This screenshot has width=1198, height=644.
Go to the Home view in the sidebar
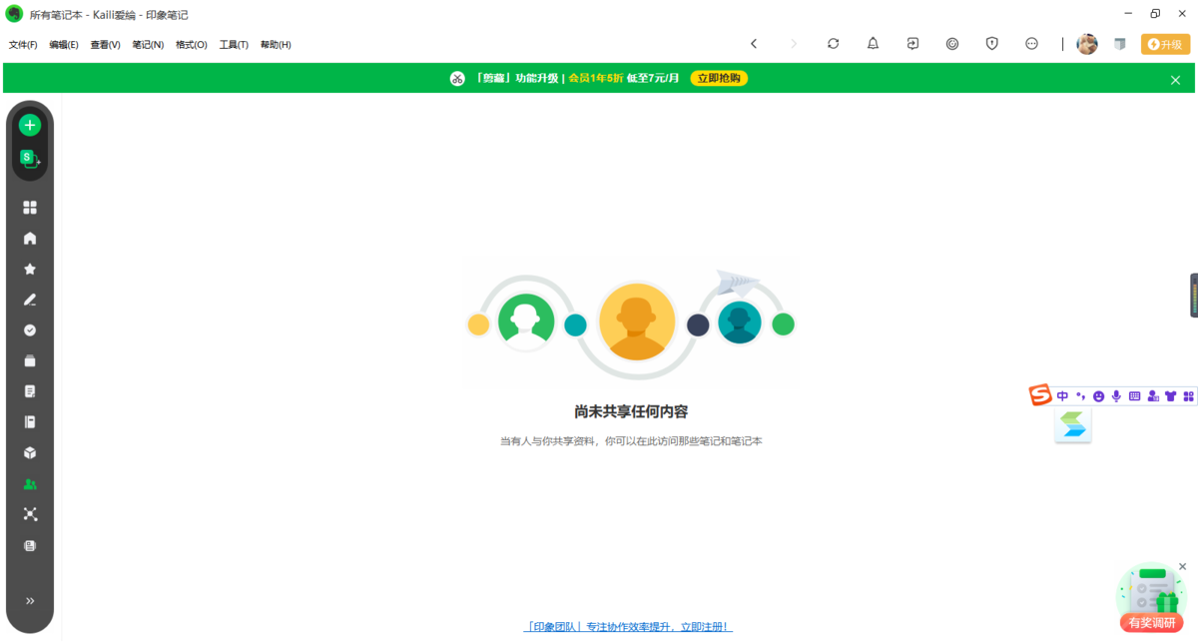[30, 238]
